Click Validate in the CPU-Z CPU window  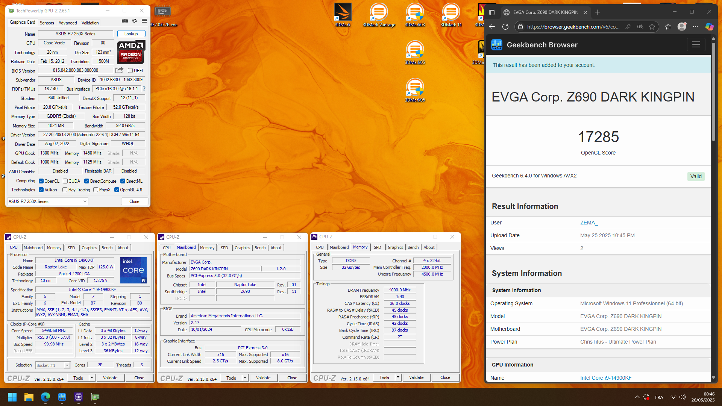110,378
